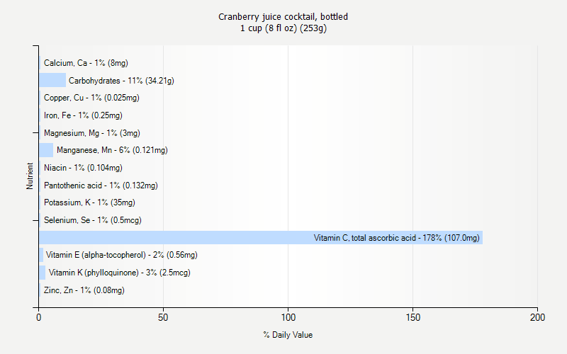
Task: Select the Vitamin K phylloquinone bar
Action: tap(43, 273)
